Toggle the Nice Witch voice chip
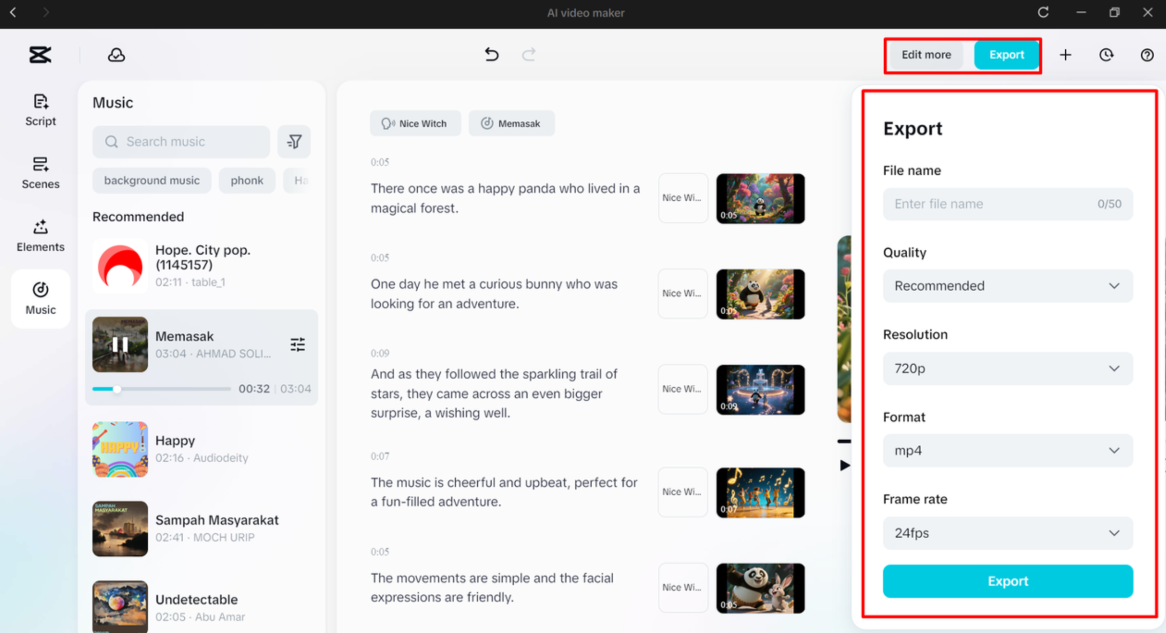This screenshot has width=1166, height=633. pos(415,123)
